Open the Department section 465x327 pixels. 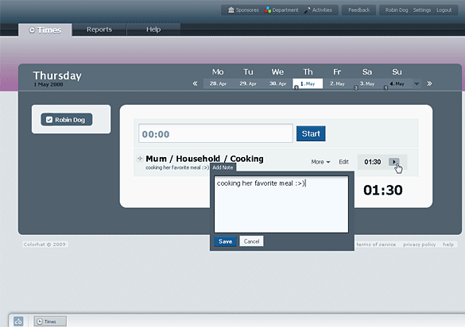281,10
